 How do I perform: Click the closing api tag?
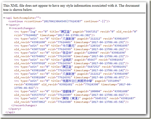[10, 112]
